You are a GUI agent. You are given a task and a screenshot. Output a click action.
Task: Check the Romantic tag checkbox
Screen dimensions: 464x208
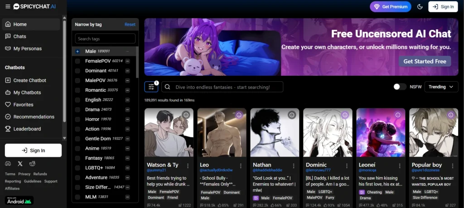tap(77, 90)
